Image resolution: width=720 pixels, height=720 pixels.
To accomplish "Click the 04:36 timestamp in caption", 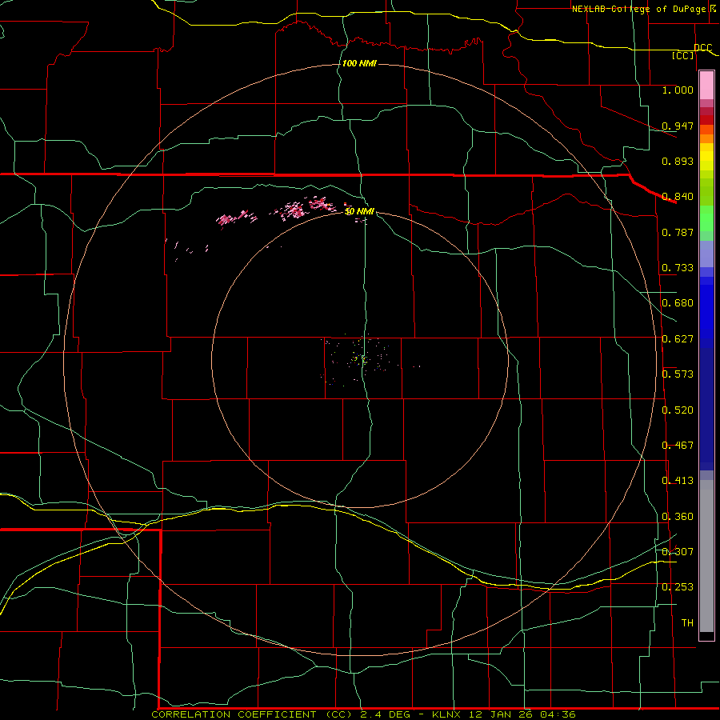I will pyautogui.click(x=556, y=714).
